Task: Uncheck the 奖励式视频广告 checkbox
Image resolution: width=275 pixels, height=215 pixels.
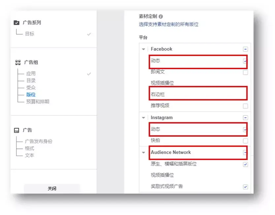Action: coord(245,187)
